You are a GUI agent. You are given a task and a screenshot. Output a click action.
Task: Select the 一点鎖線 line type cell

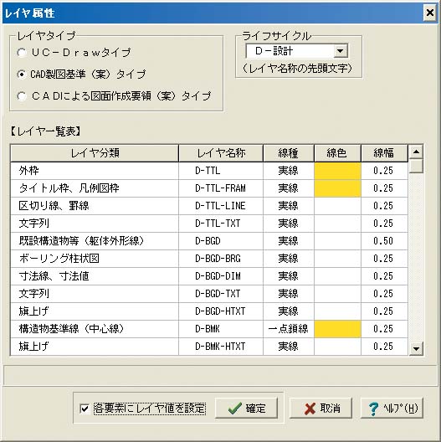tap(289, 329)
